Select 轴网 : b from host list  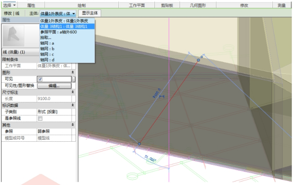click(67, 49)
